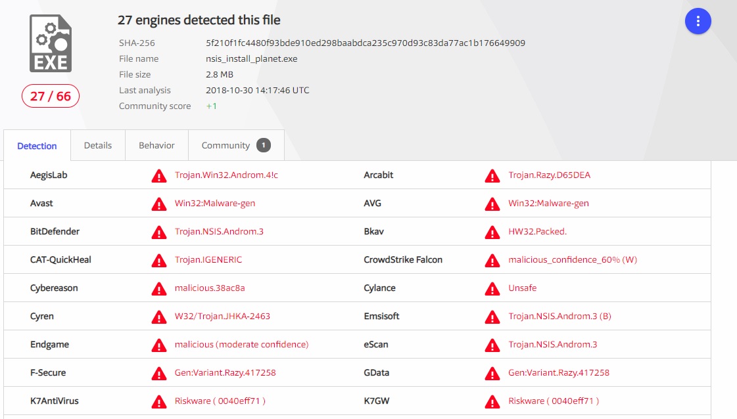Screen dimensions: 737x419
Task: Click the Trojan.Razy.D65DEA result
Action: point(549,175)
